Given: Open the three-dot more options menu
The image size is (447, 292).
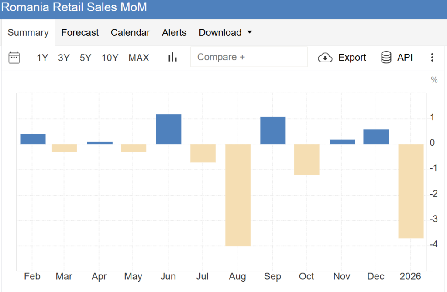Looking at the screenshot, I should point(432,58).
